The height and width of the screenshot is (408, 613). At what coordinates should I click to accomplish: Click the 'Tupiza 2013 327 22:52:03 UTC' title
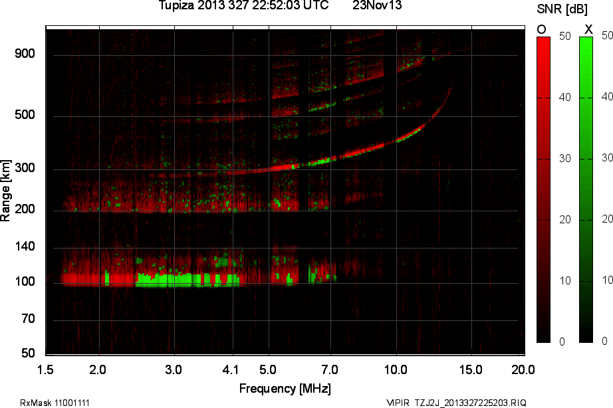pos(243,6)
